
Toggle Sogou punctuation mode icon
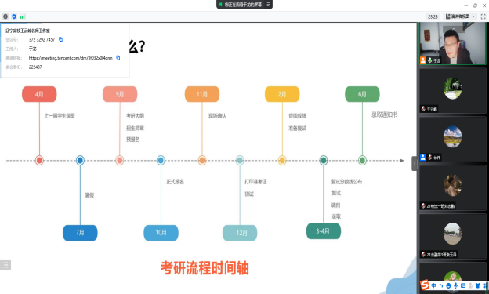[441, 285]
